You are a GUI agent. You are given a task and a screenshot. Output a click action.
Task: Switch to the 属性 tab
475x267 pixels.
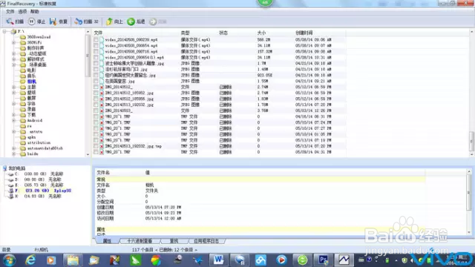tap(107, 241)
